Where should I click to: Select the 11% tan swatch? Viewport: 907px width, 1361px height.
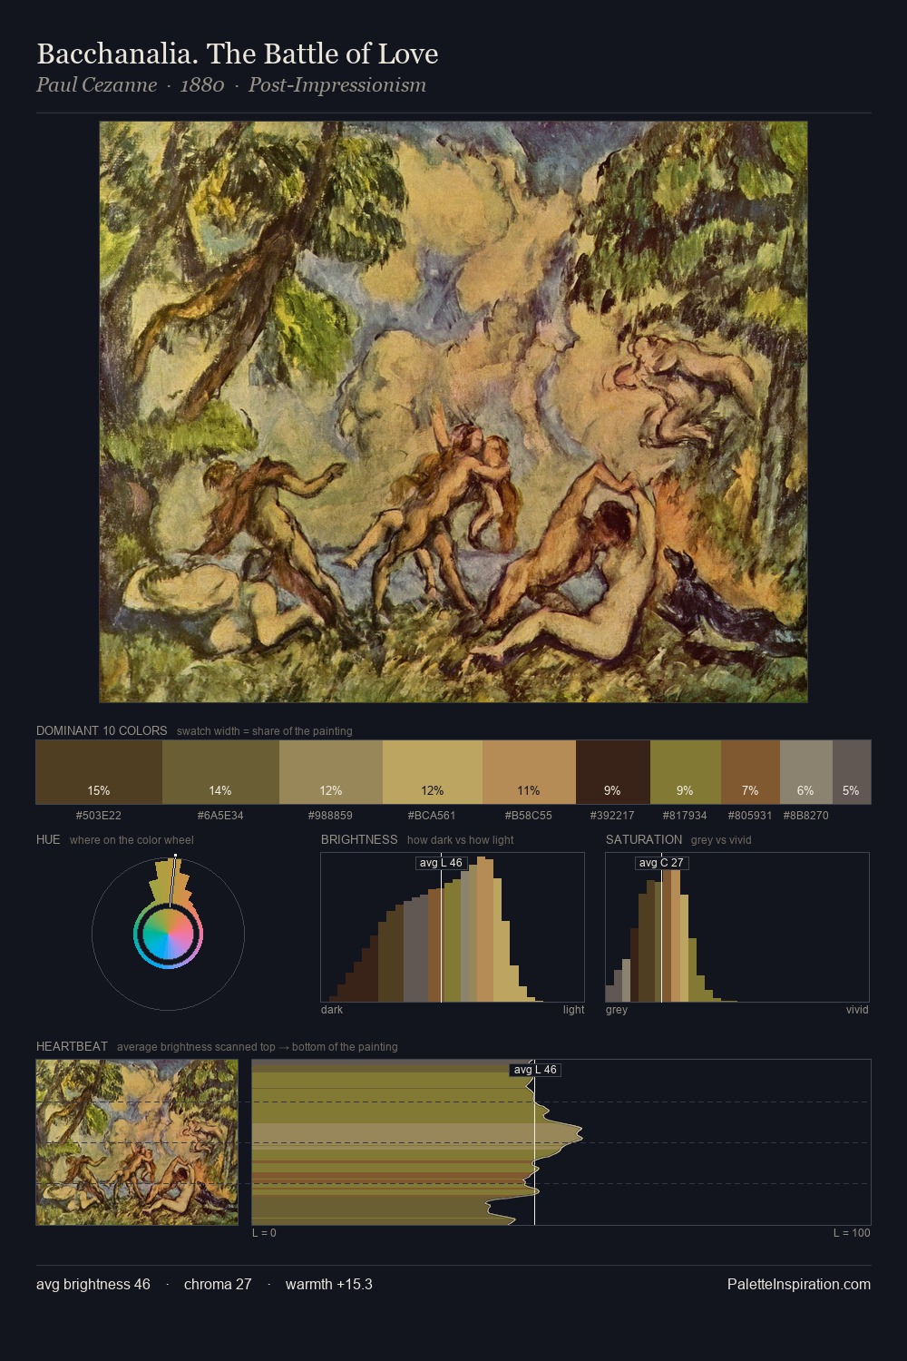tap(529, 772)
